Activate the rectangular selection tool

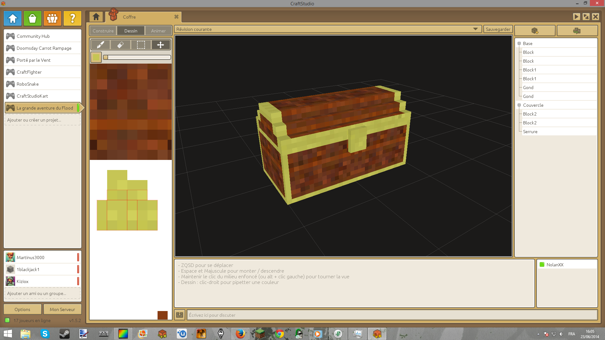tap(141, 45)
